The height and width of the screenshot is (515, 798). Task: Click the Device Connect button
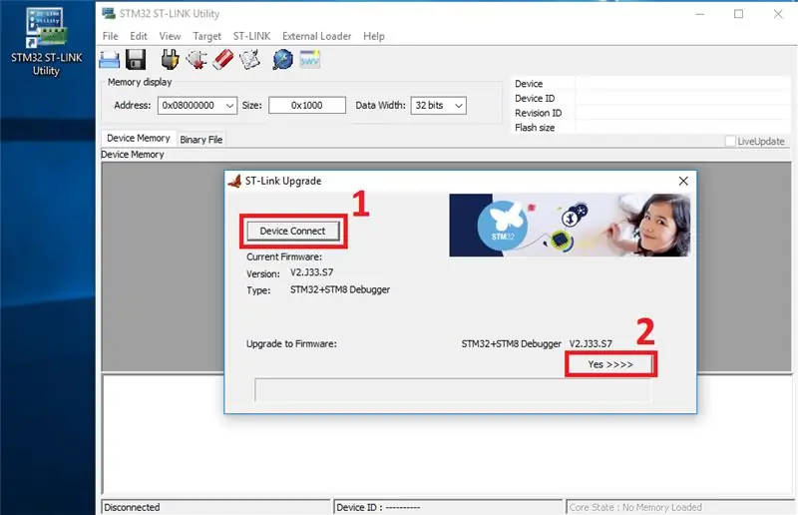[x=292, y=231]
